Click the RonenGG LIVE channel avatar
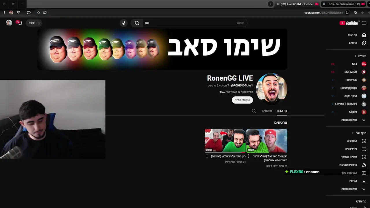The width and height of the screenshot is (370, 208). click(x=272, y=89)
